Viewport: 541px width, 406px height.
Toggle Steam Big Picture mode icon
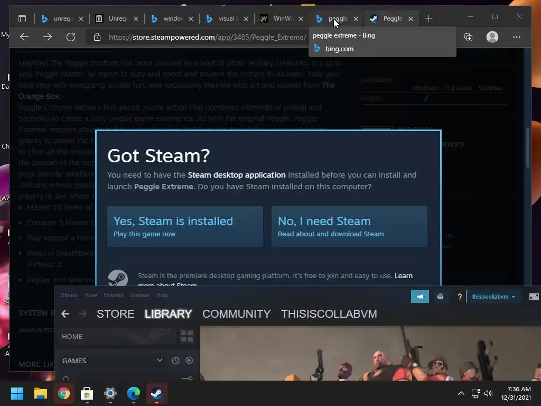point(534,297)
